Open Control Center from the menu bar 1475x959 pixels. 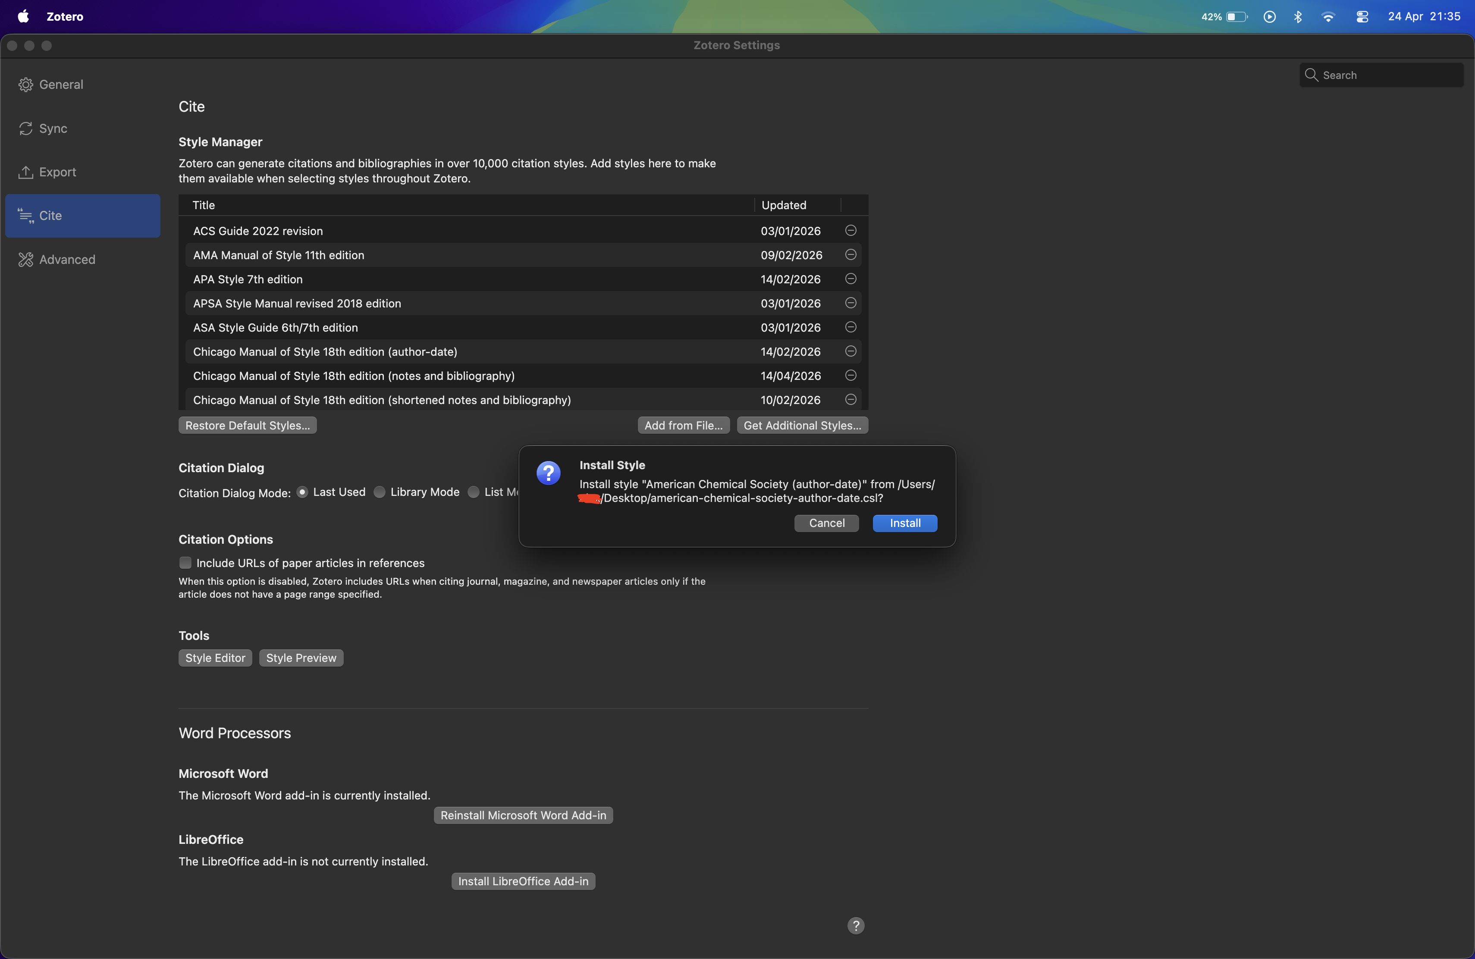[1362, 17]
